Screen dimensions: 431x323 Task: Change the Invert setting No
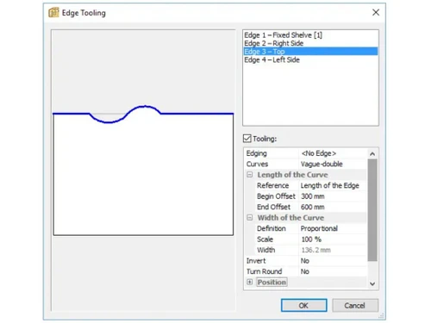[333, 261]
